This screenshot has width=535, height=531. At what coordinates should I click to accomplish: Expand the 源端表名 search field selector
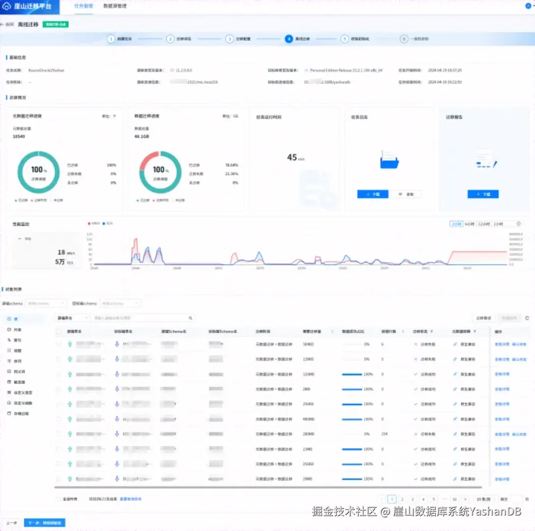coord(72,318)
